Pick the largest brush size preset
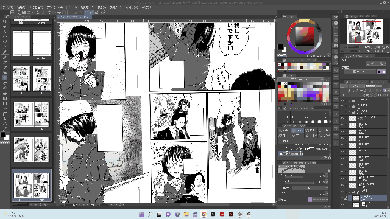The height and width of the screenshot is (219, 390). coord(325,122)
